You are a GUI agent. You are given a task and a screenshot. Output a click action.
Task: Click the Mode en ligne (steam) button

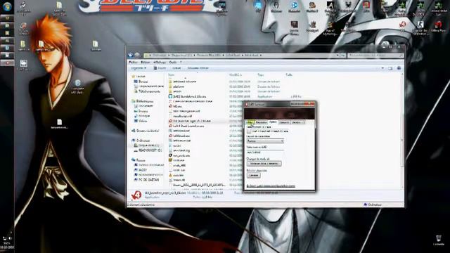click(264, 164)
